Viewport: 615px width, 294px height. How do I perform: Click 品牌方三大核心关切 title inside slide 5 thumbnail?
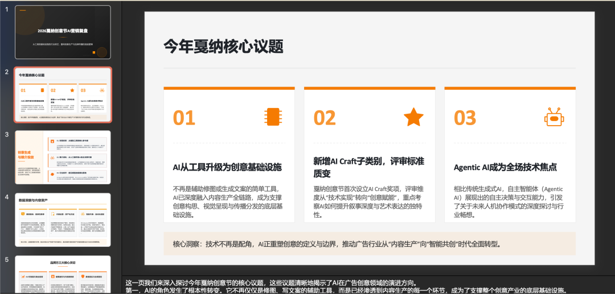tap(63, 263)
